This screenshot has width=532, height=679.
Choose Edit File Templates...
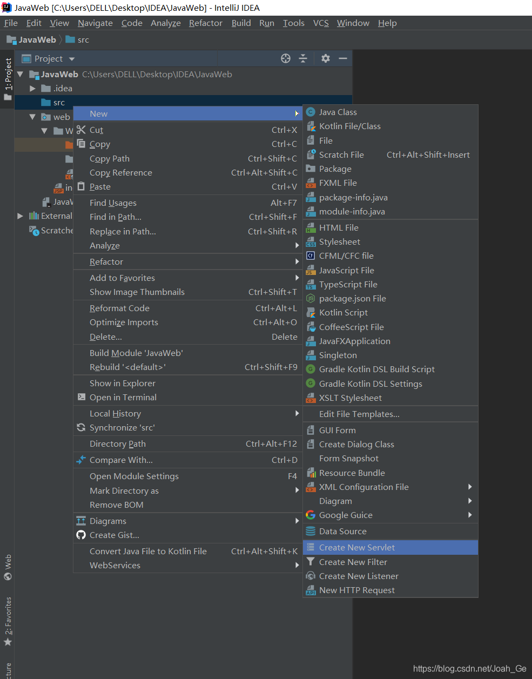390,414
